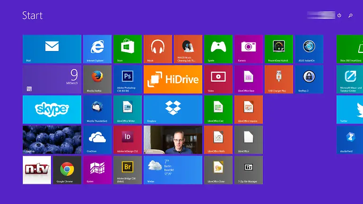Open Adobe InDesign tile
This screenshot has width=363, height=204.
[128, 140]
